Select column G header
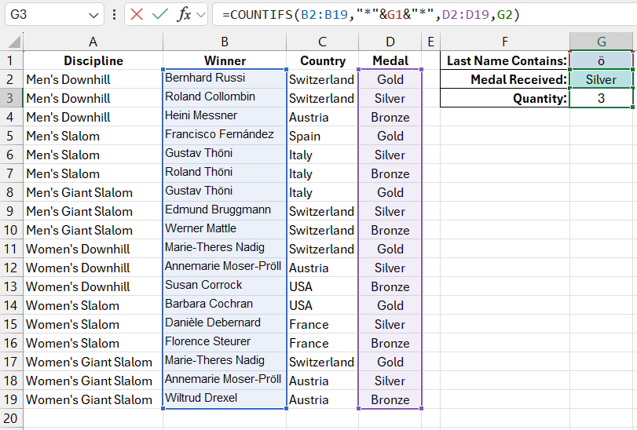Viewport: 637px width, 430px height. point(601,42)
